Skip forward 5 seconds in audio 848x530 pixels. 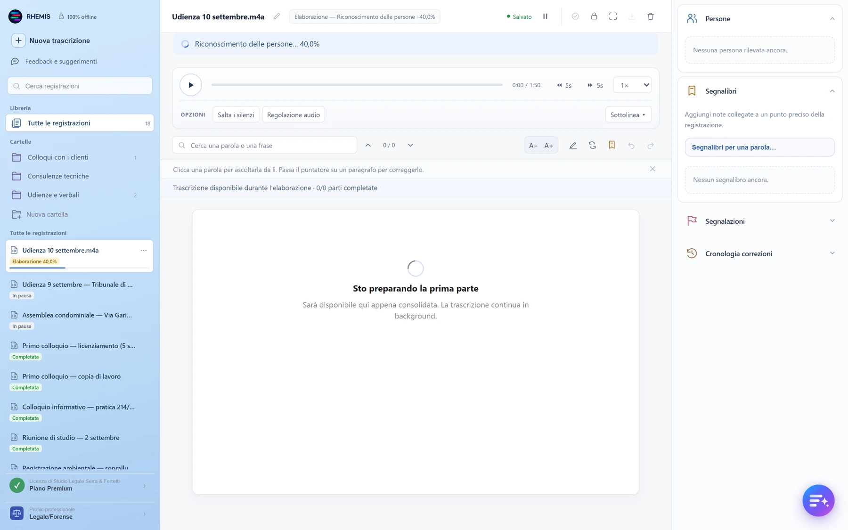[595, 85]
